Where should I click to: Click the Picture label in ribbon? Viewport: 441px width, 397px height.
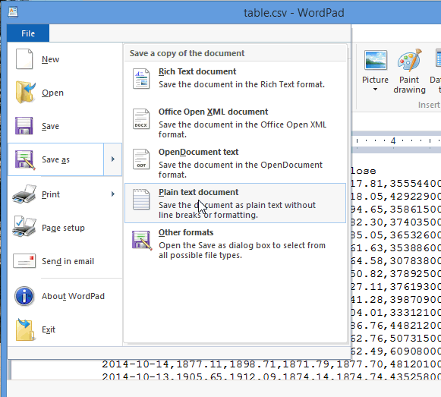[x=375, y=80]
